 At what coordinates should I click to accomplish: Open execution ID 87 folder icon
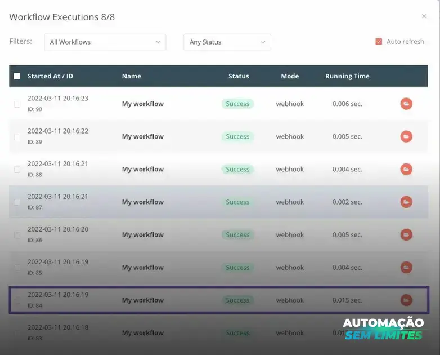pyautogui.click(x=406, y=202)
